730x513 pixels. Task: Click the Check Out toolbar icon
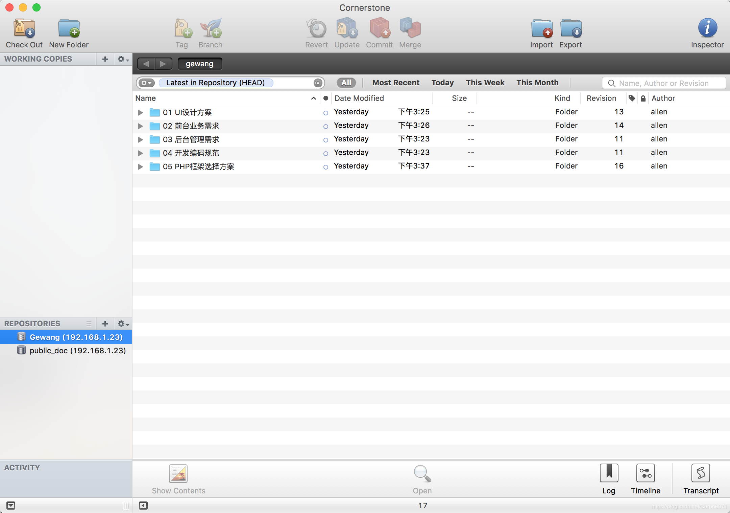pos(24,28)
